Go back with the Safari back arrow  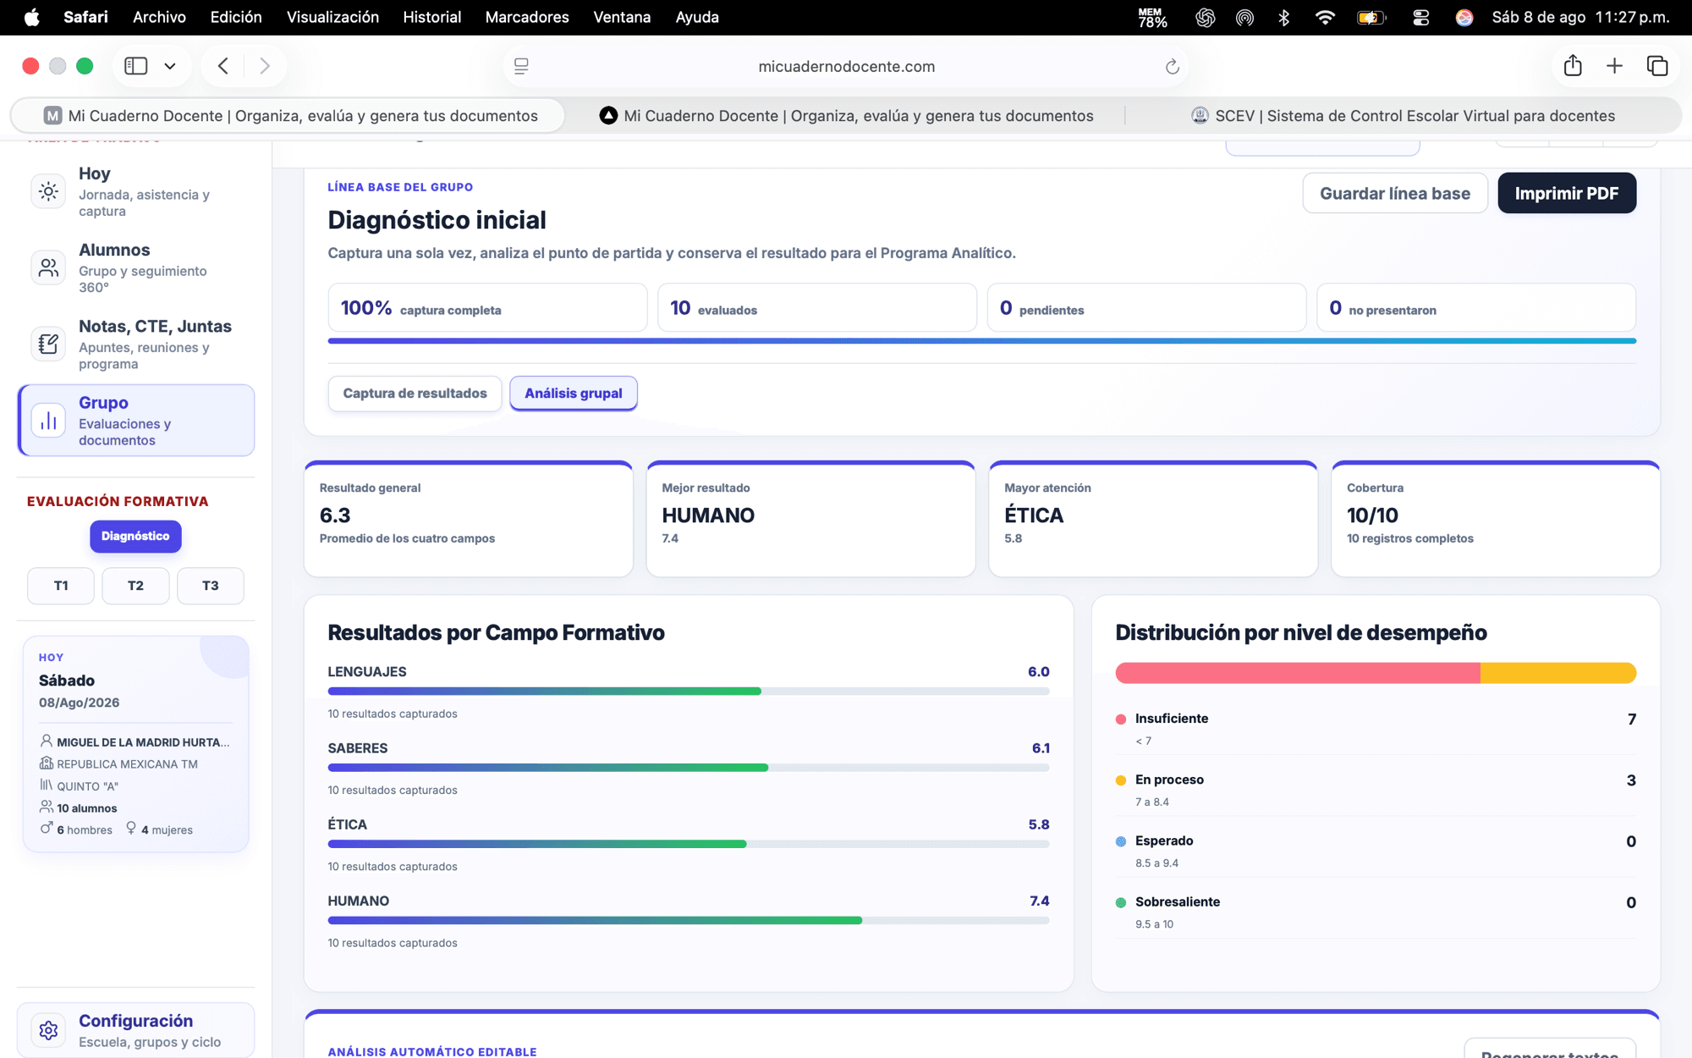(223, 66)
